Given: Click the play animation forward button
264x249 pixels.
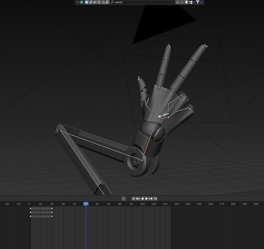Looking at the screenshot, I should tap(147, 199).
